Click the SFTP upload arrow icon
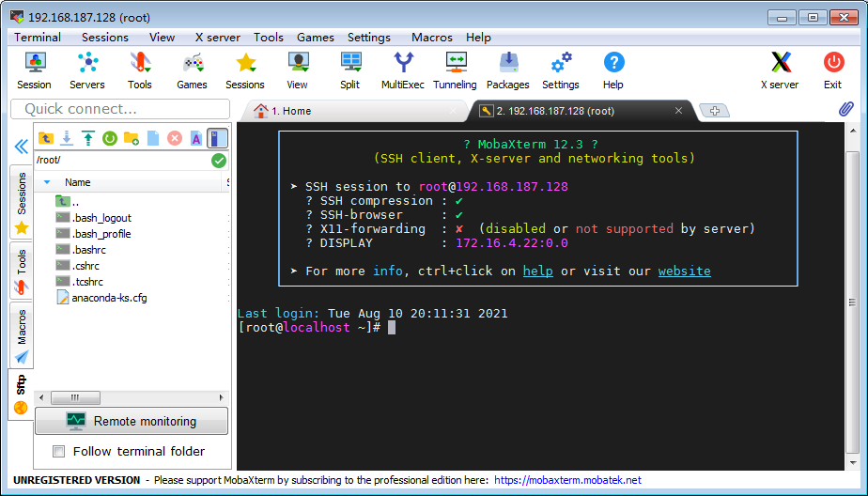The width and height of the screenshot is (868, 496). (x=87, y=138)
